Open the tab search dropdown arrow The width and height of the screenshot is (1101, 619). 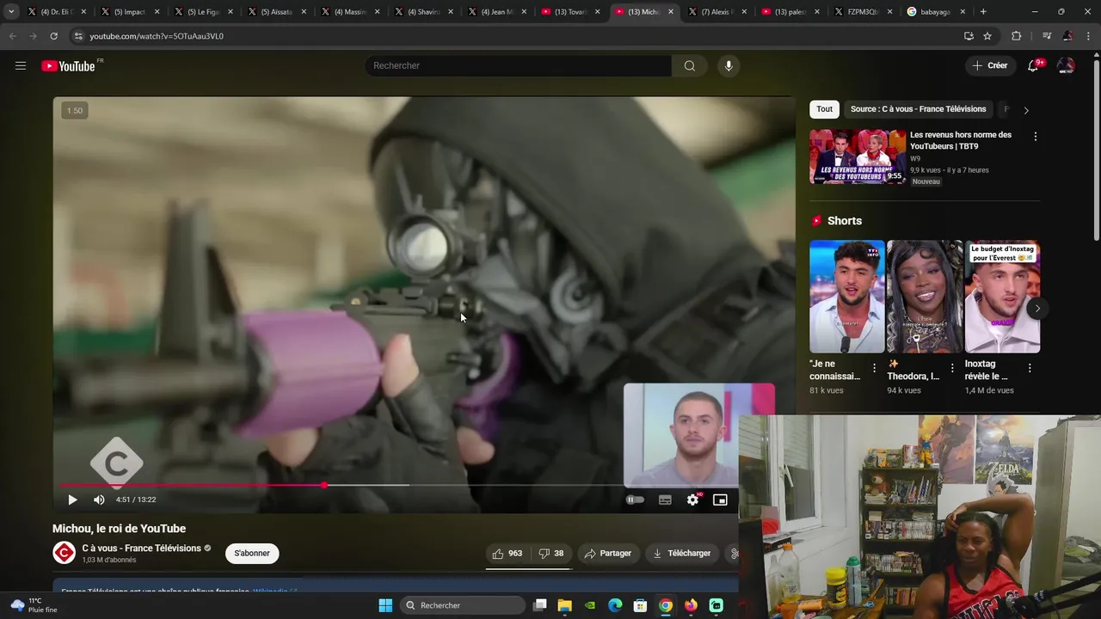[11, 12]
